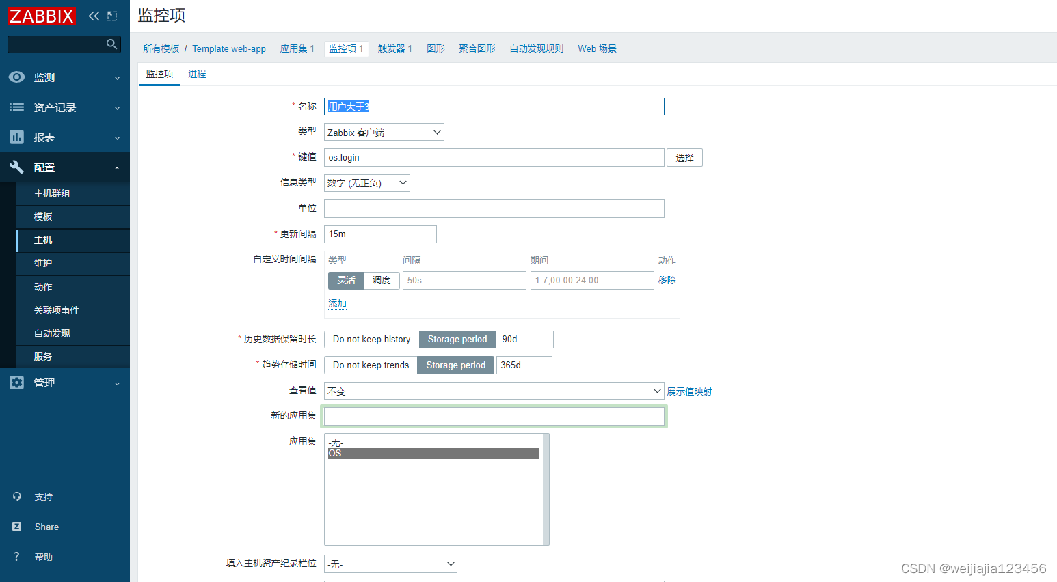Click the Zabbix logo

point(42,16)
